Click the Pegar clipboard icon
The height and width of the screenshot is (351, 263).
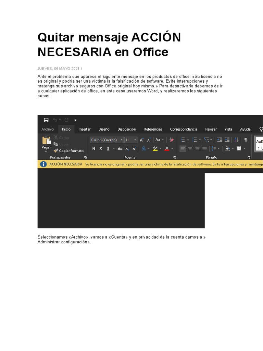(x=46, y=140)
